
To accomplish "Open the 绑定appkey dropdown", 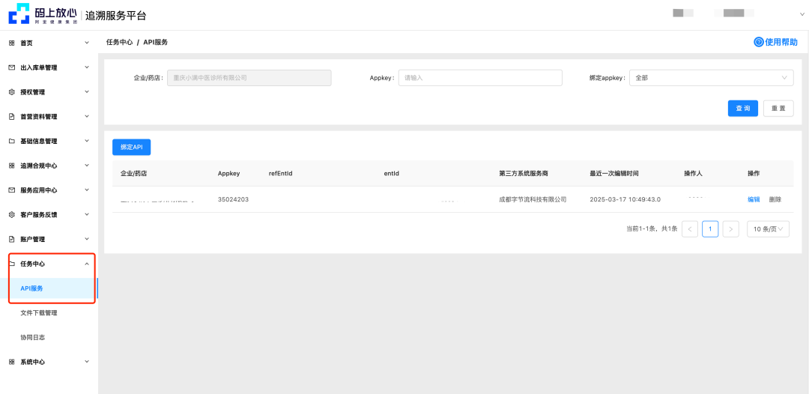I will coord(711,78).
